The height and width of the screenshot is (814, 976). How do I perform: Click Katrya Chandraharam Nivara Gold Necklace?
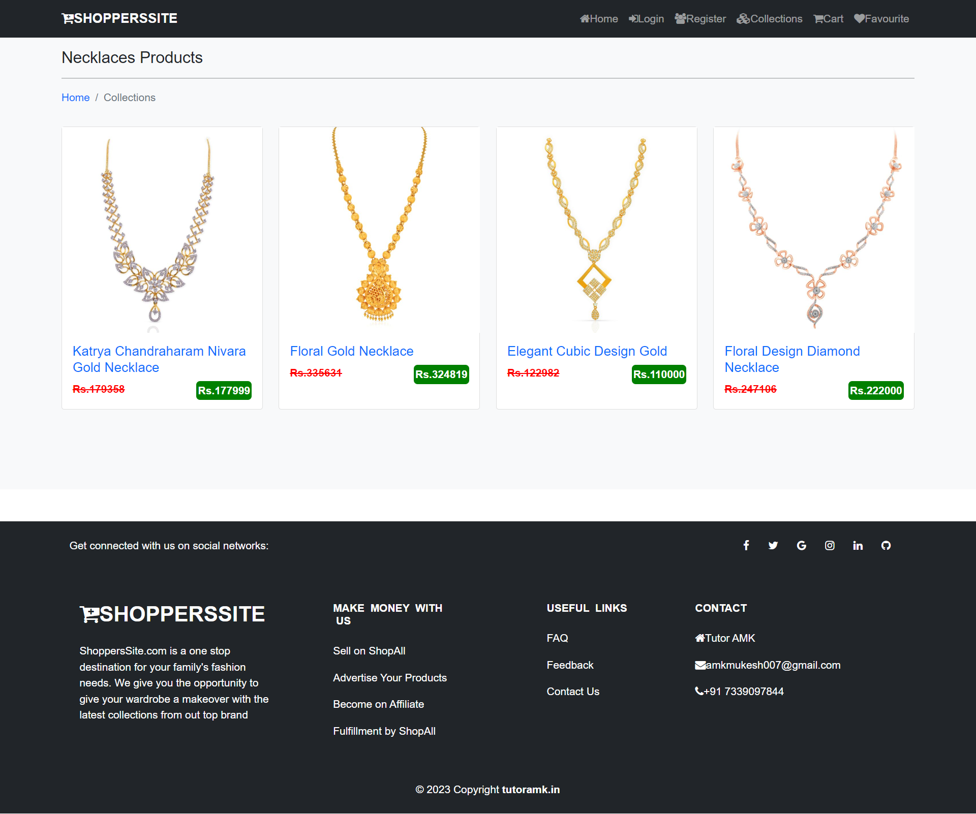[x=159, y=359]
